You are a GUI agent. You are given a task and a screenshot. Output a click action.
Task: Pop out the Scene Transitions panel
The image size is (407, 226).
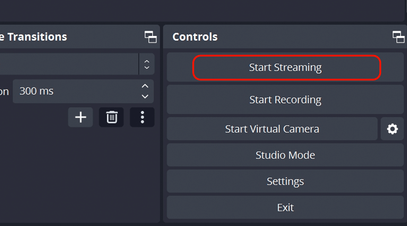pyautogui.click(x=150, y=36)
